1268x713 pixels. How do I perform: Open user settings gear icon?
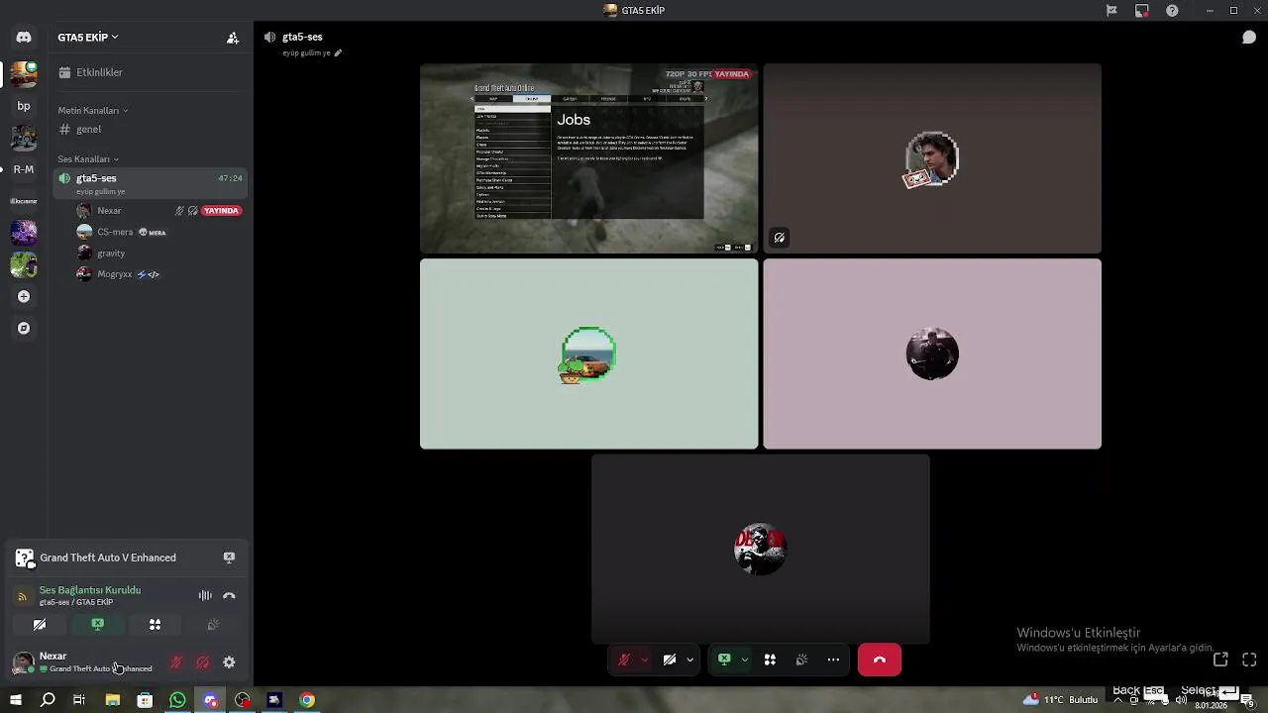click(x=229, y=662)
